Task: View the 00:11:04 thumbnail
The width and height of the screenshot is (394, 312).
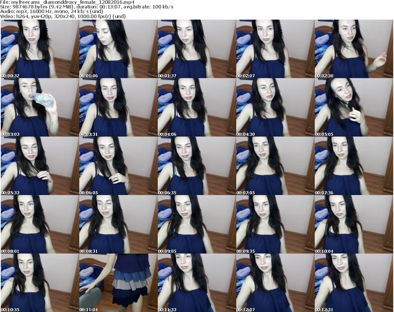Action: tap(119, 283)
